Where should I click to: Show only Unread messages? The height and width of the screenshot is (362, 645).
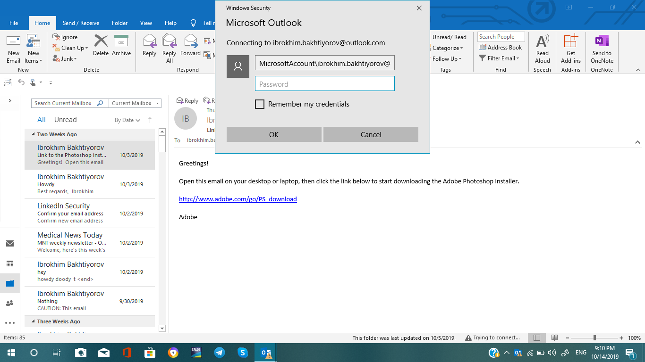point(65,120)
